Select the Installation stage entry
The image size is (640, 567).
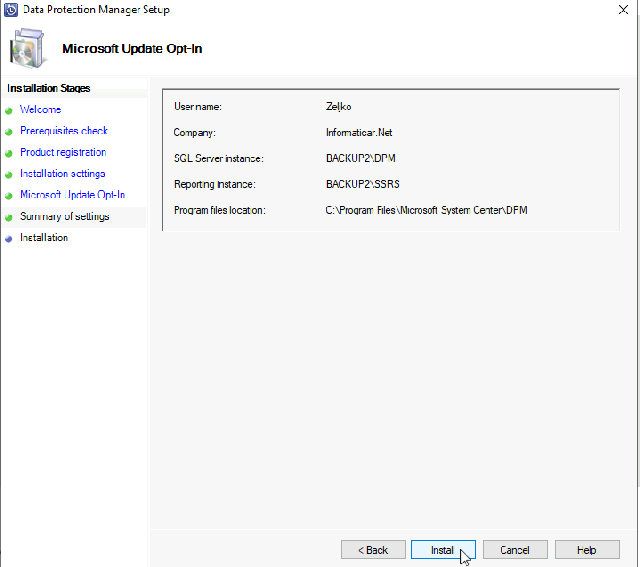coord(44,238)
